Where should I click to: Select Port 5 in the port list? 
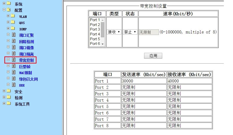click(x=95, y=39)
